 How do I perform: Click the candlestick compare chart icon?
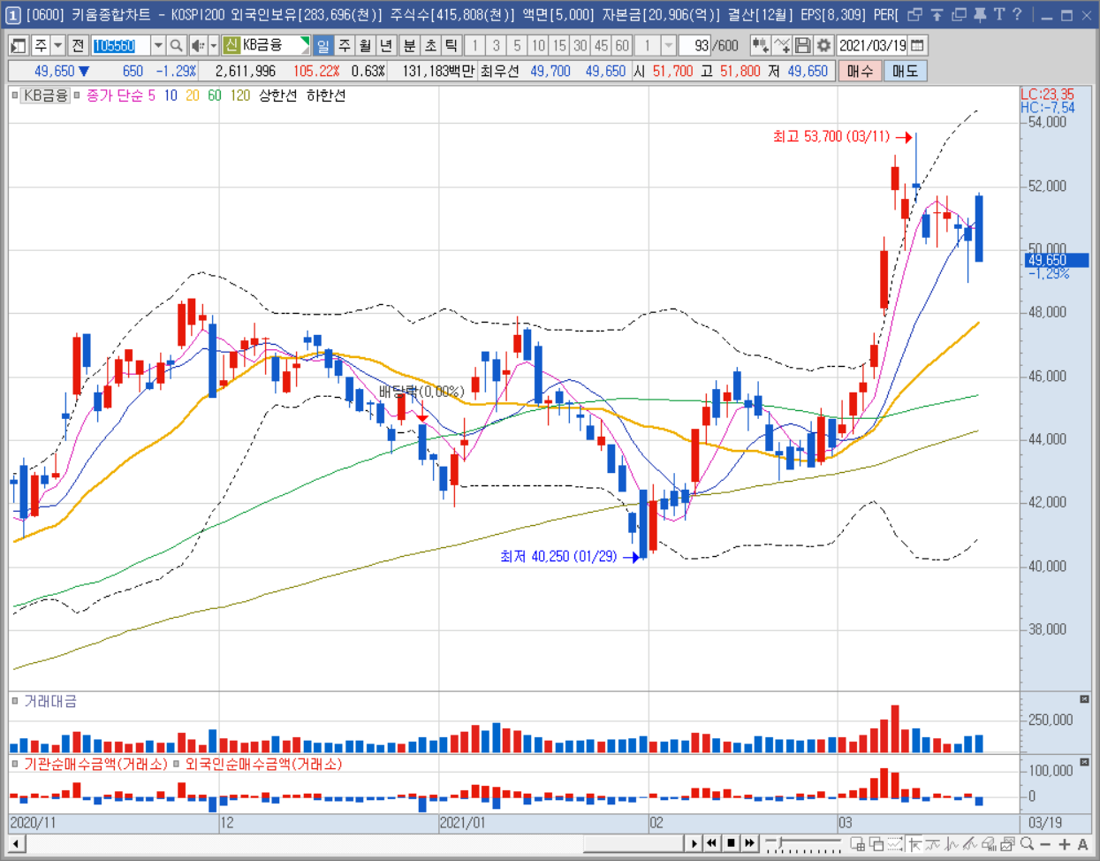coord(760,45)
